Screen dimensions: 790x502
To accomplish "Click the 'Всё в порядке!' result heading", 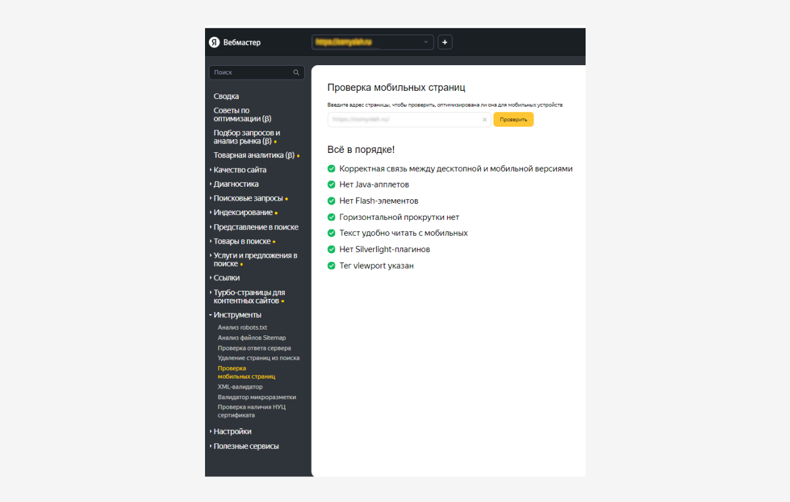I will pos(361,150).
